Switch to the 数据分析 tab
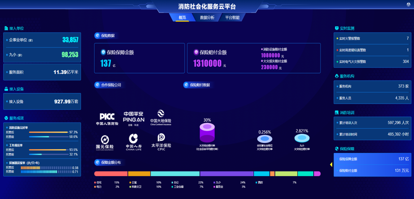This screenshot has height=199, width=414. pyautogui.click(x=207, y=17)
